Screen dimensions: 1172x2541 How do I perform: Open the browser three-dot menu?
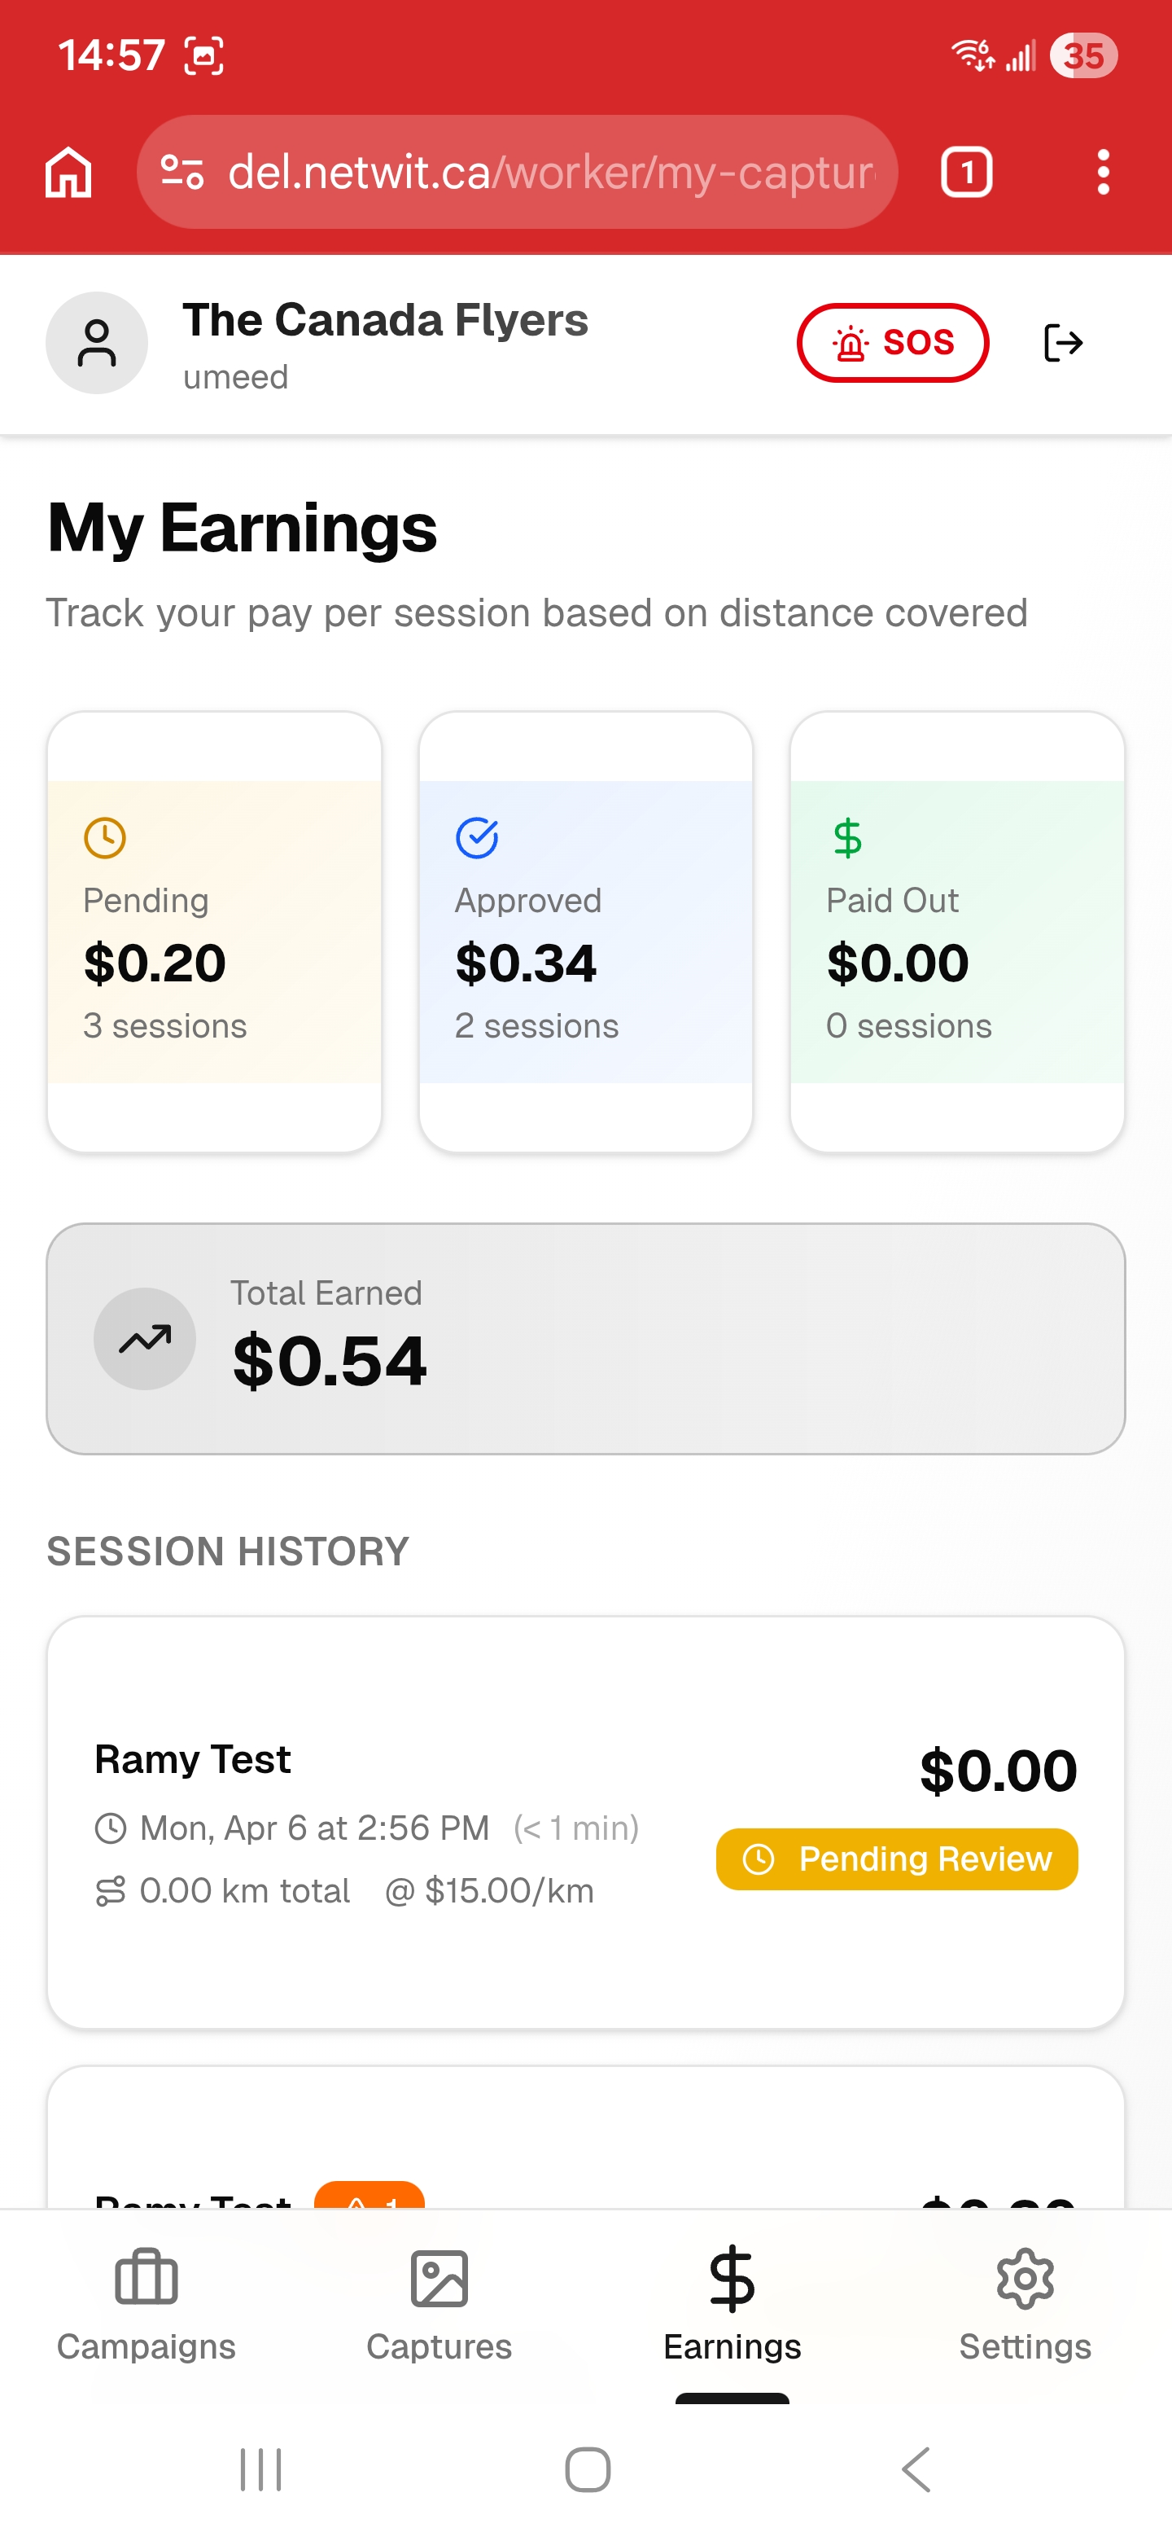coord(1103,173)
